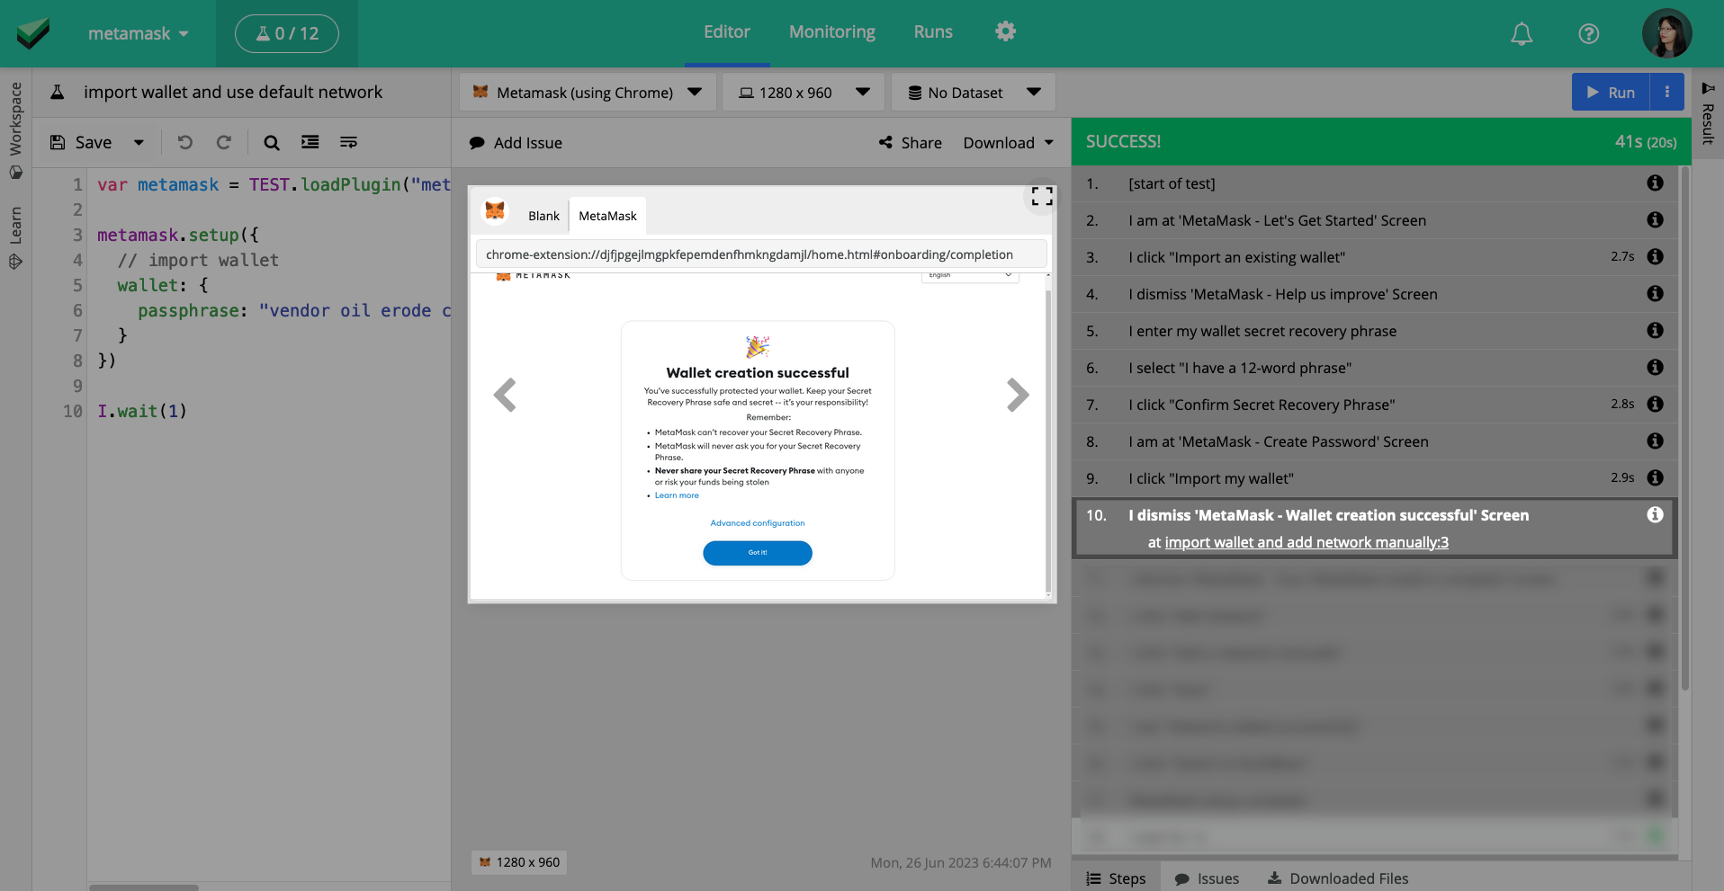Show the next screenshot with right arrow

tap(1018, 395)
